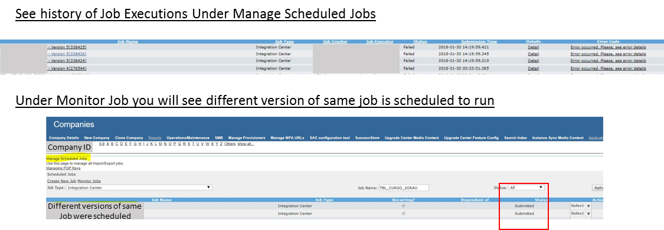Click the Refresh button beside Status filter
This screenshot has width=664, height=230.
pos(597,188)
